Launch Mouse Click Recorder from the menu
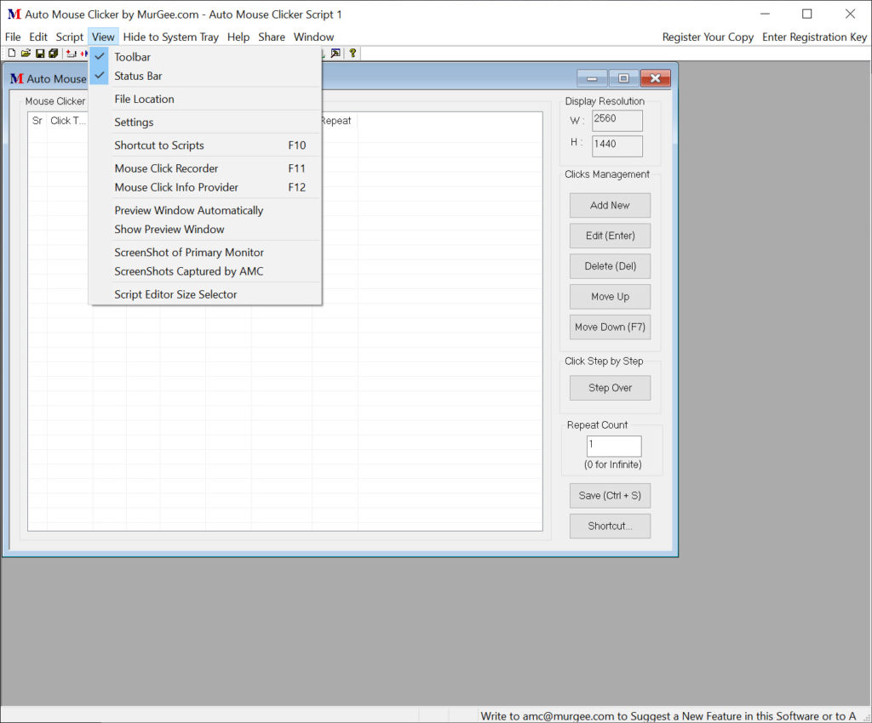 coord(206,168)
